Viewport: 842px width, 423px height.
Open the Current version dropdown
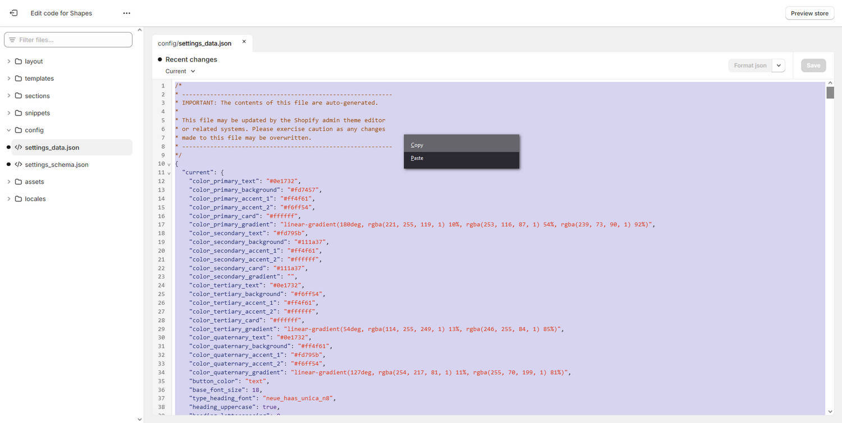click(180, 71)
